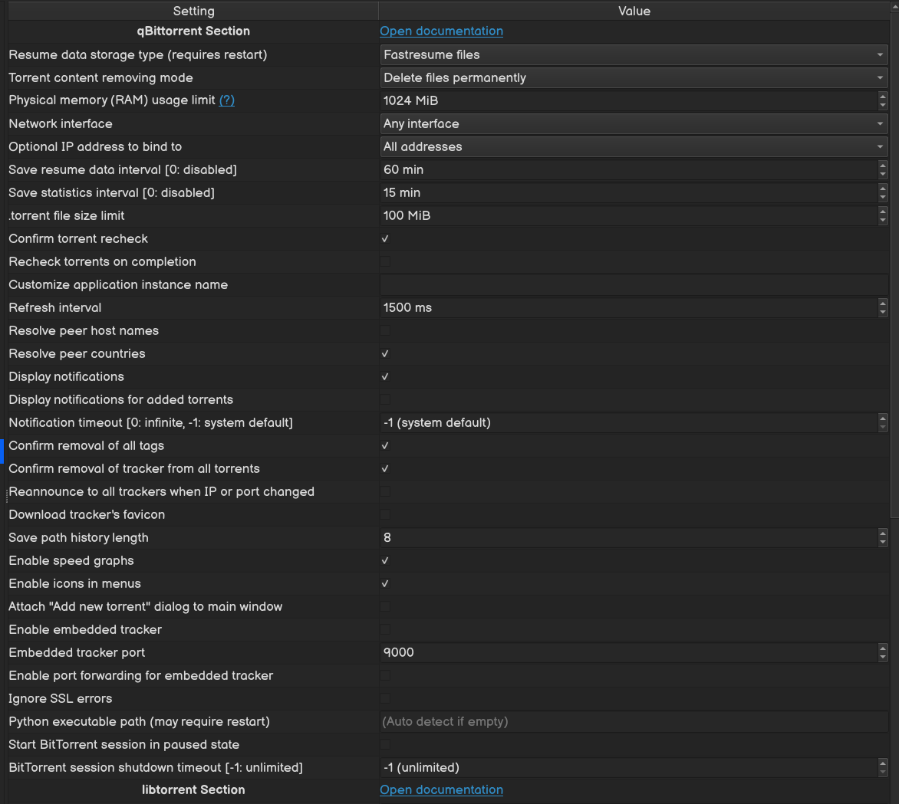
Task: Expand Optional IP address to bind dropdown
Action: pos(634,146)
